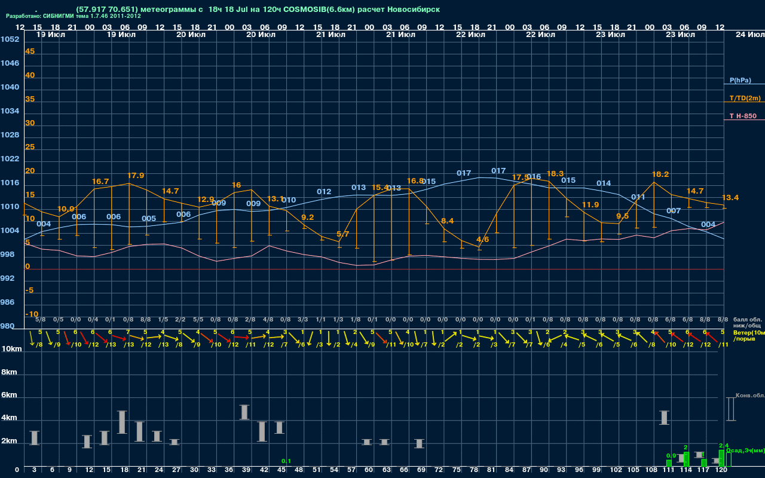The image size is (765, 478).
Task: Click the precipitation amount 0.9
Action: point(671,456)
